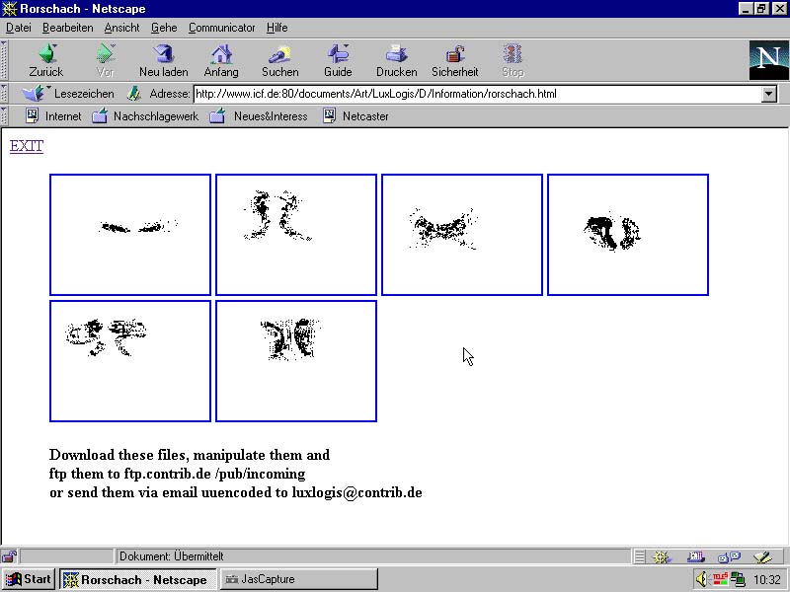Expand the address URL dropdown arrow
Viewport: 790px width, 592px height.
tap(769, 94)
